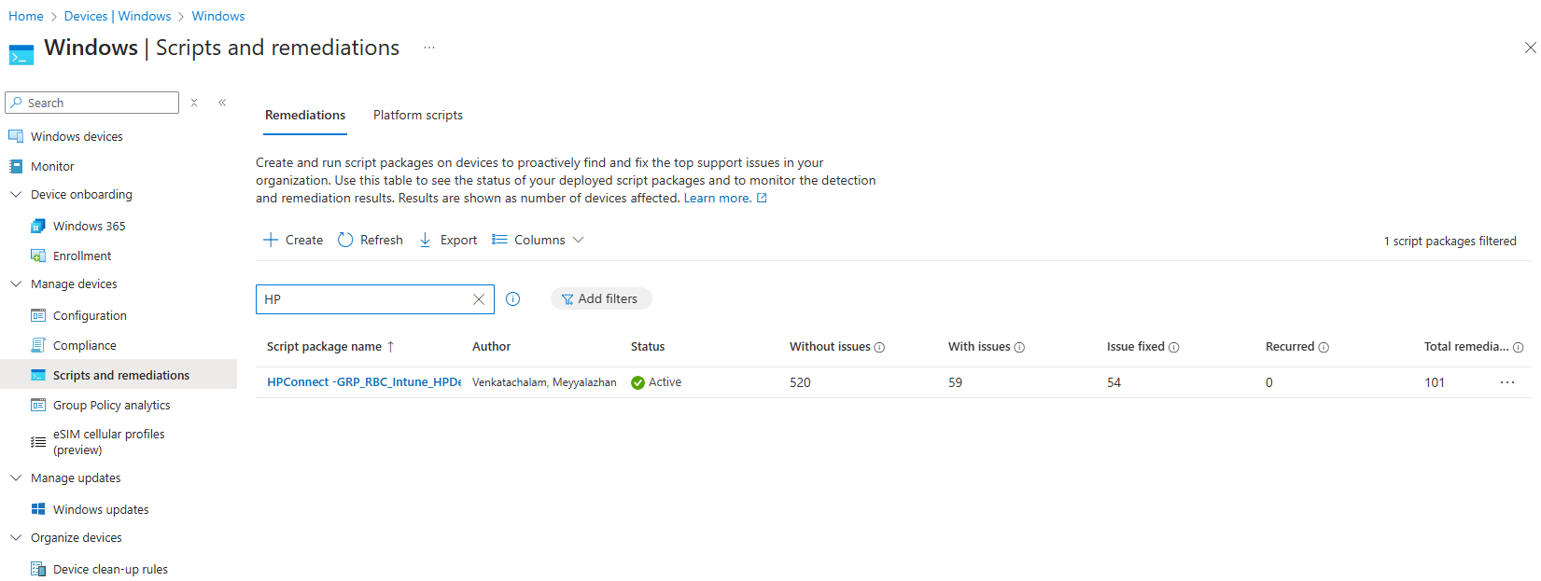Image resolution: width=1541 pixels, height=581 pixels.
Task: Collapse the Device onboarding section
Action: [16, 195]
